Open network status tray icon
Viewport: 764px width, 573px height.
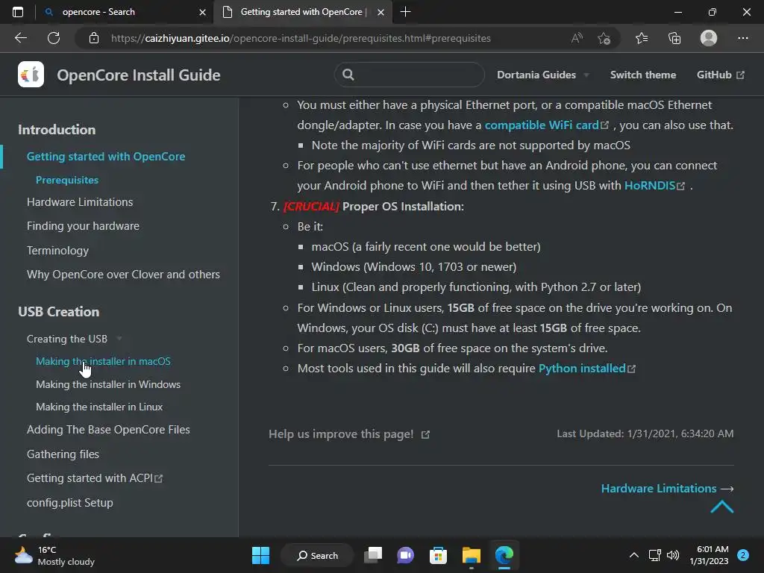[x=654, y=555]
